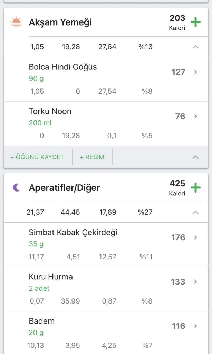Viewport: 212px width, 354px height.
Task: Collapse Aperatifler/Diğer nutrient summary row
Action: (x=195, y=212)
